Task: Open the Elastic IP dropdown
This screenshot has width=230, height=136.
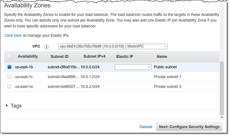Action: 133,67
